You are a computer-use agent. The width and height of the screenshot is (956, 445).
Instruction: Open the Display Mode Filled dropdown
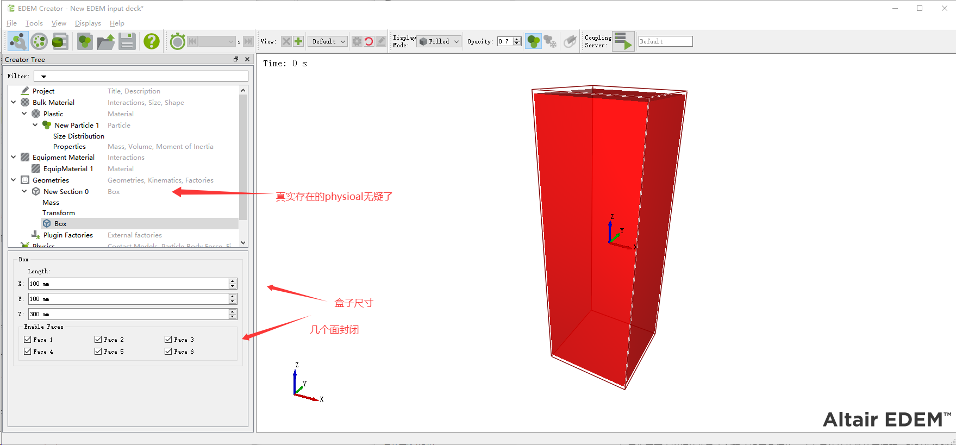tap(439, 41)
